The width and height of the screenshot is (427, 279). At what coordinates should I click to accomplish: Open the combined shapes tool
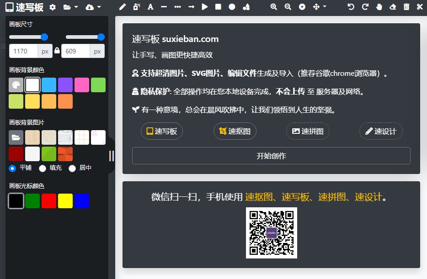tap(246, 7)
